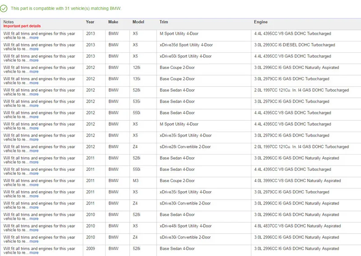Click the '128i' model cell
The height and width of the screenshot is (256, 361).
137,68
